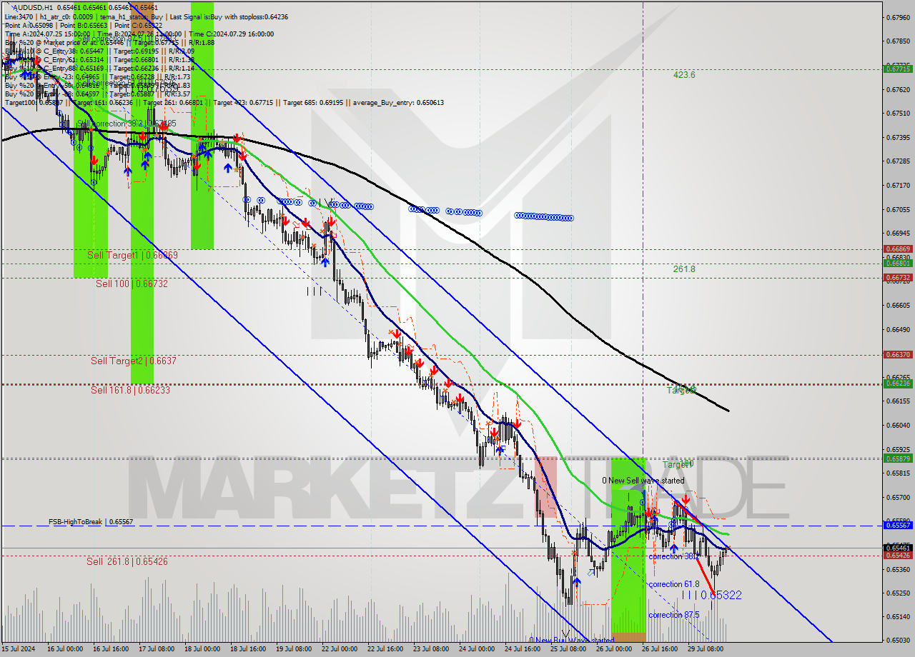
Task: Click the green '261.8' Fibonacci label
Action: click(684, 269)
